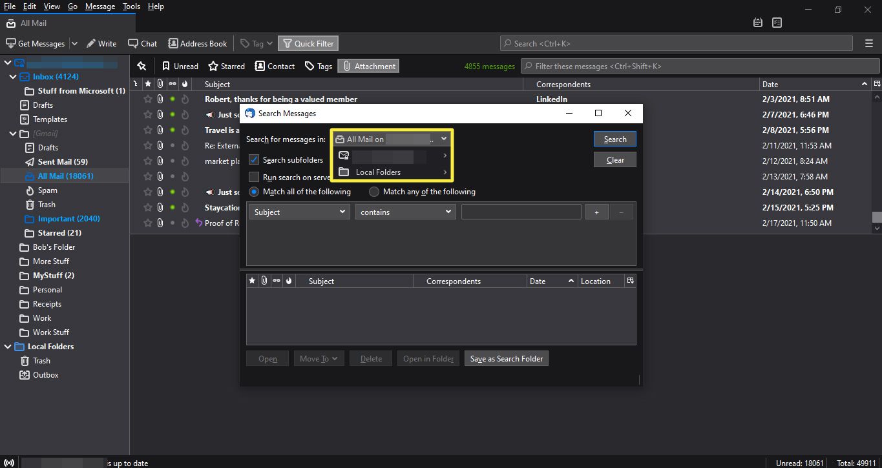Open the search folder location dropdown

click(392, 139)
